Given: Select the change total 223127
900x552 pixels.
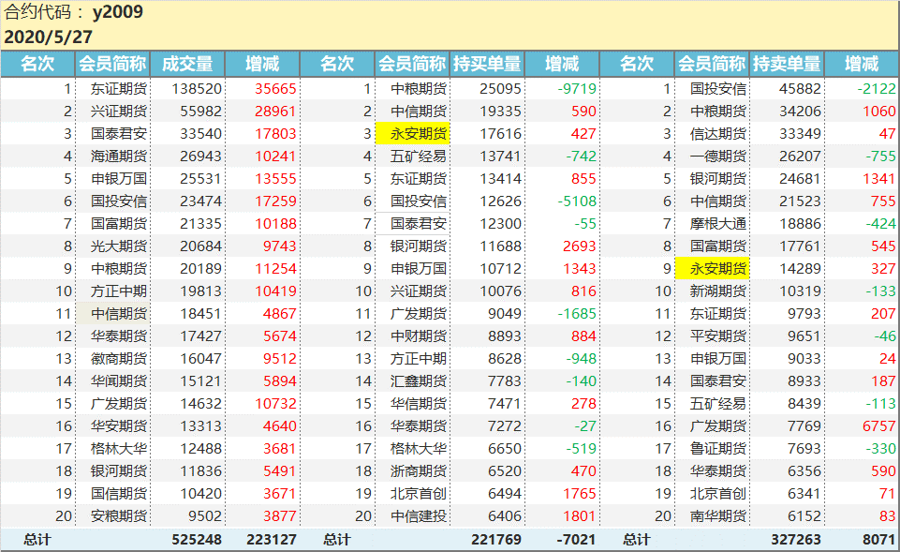Looking at the screenshot, I should (272, 540).
